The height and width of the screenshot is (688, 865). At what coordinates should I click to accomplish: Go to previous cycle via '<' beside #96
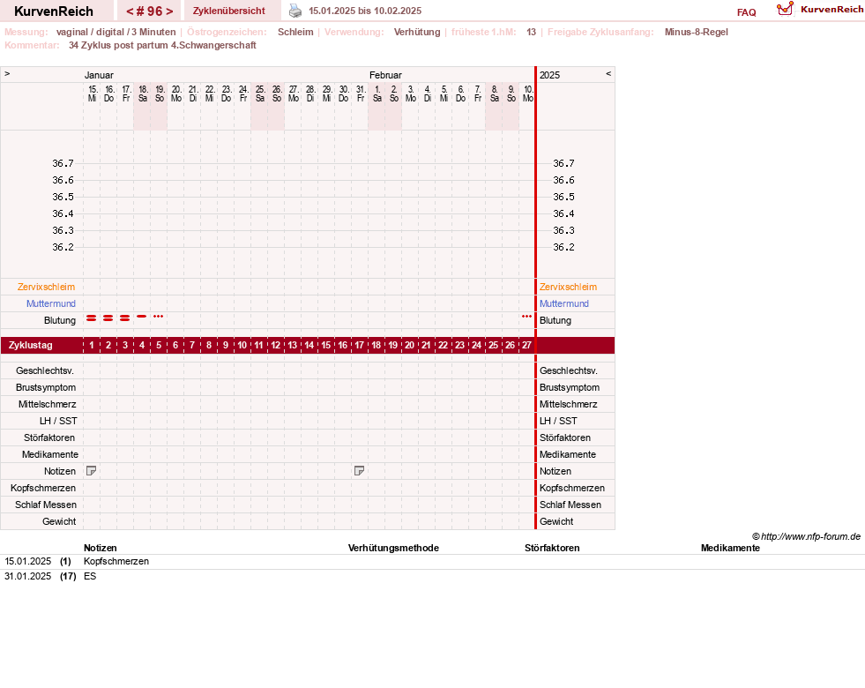point(130,11)
